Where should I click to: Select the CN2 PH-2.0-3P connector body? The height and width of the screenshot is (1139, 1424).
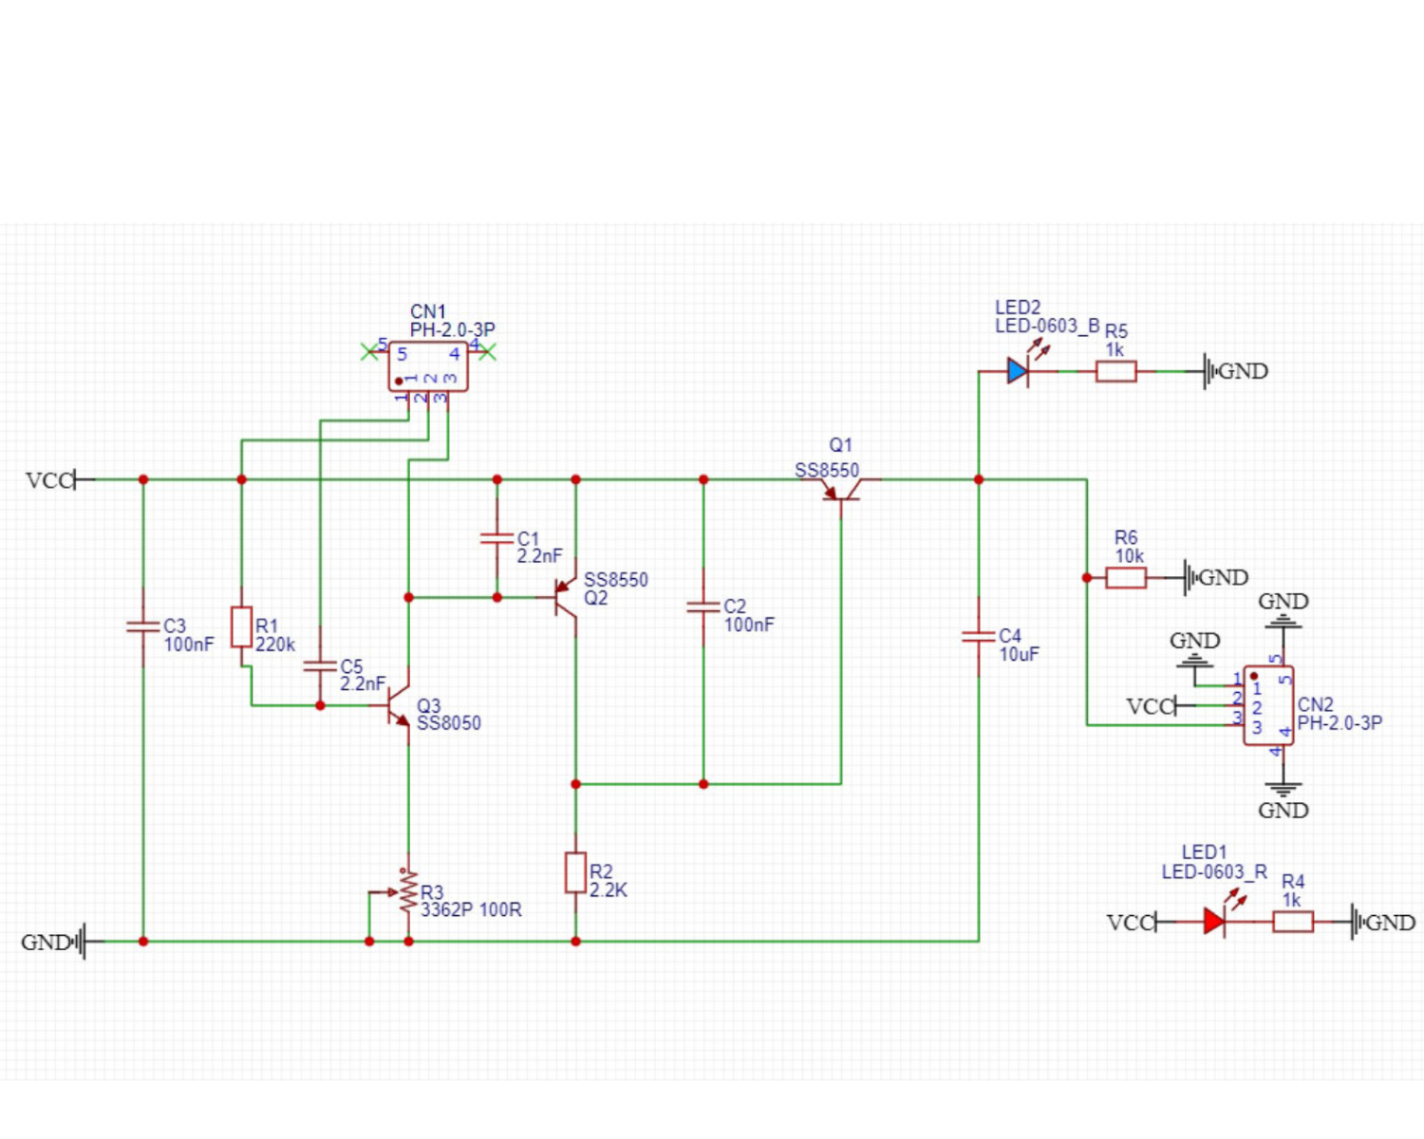tap(1268, 706)
